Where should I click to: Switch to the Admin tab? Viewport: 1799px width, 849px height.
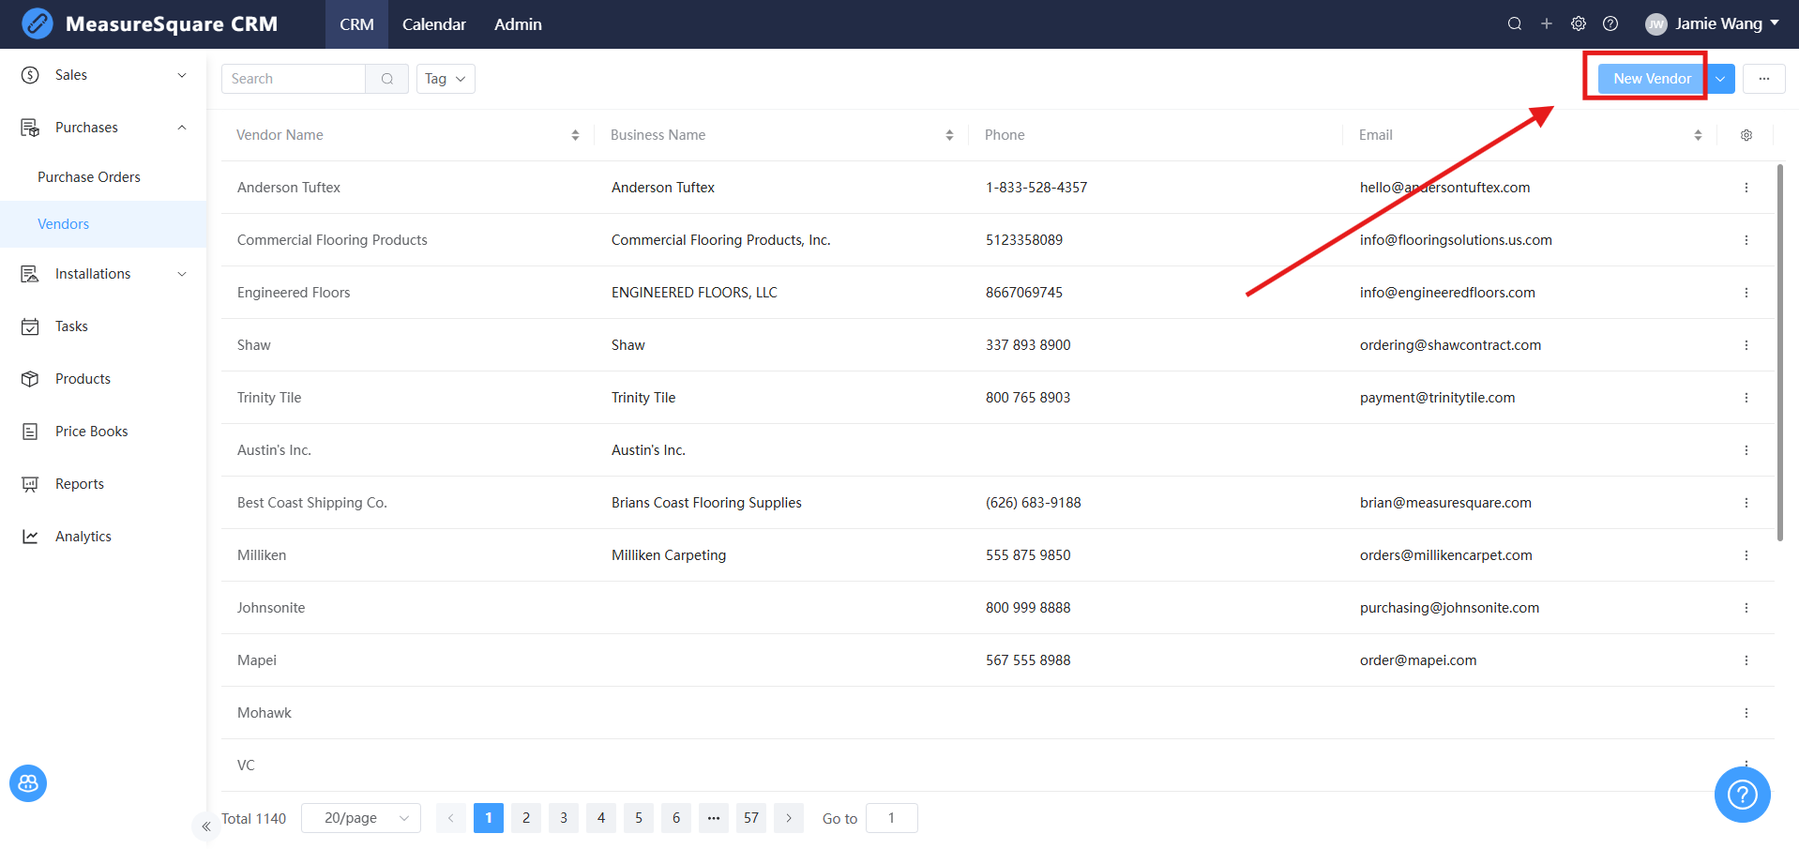[518, 24]
